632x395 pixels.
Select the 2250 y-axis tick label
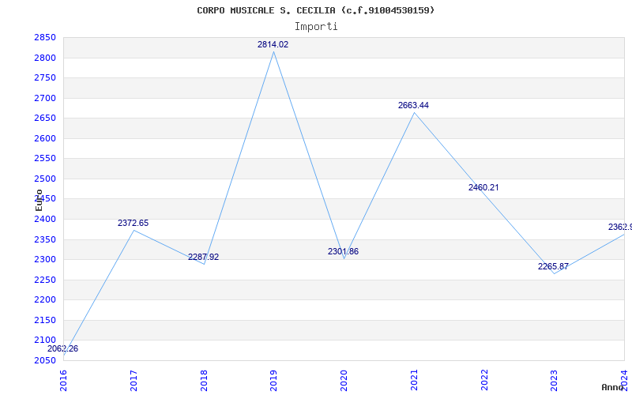[45, 280]
